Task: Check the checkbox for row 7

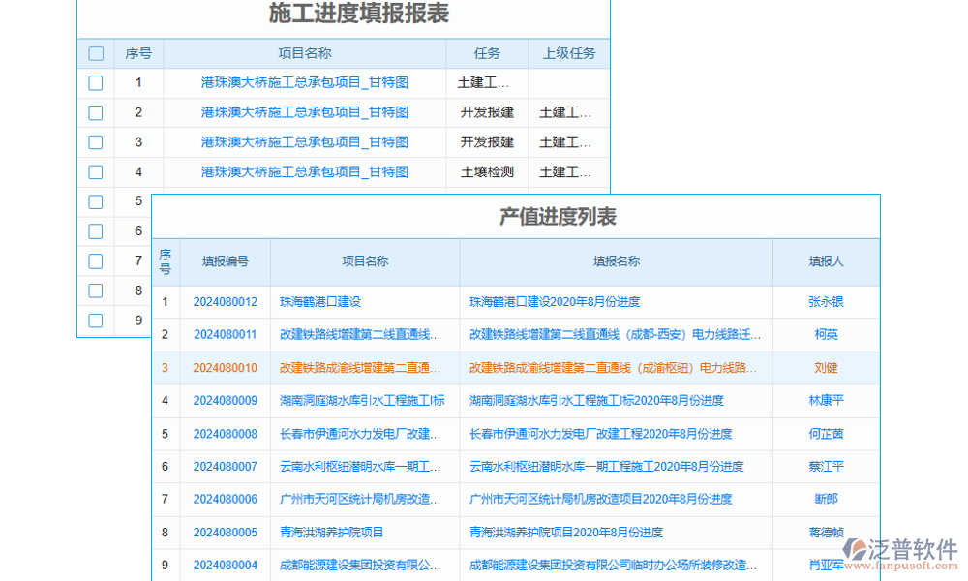Action: [96, 261]
